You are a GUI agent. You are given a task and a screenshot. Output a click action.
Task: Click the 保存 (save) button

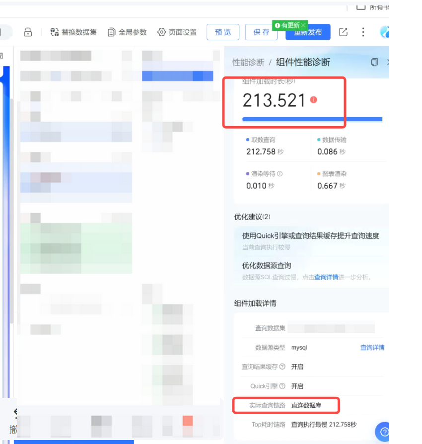(x=261, y=32)
